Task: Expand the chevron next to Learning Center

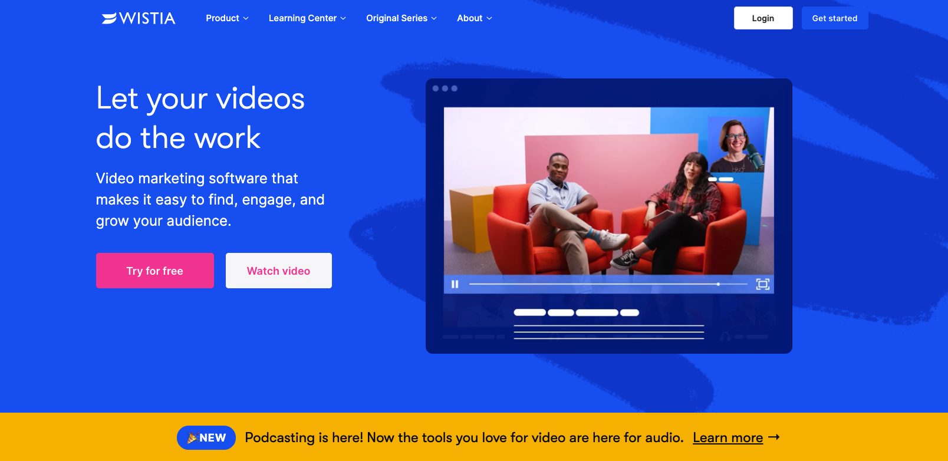Action: (x=343, y=19)
